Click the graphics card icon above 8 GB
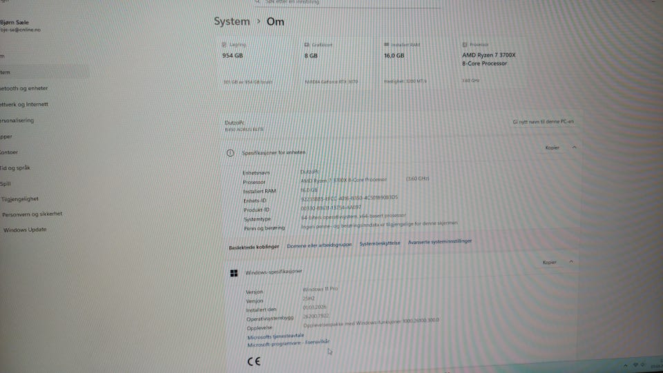This screenshot has width=663, height=373. 307,44
